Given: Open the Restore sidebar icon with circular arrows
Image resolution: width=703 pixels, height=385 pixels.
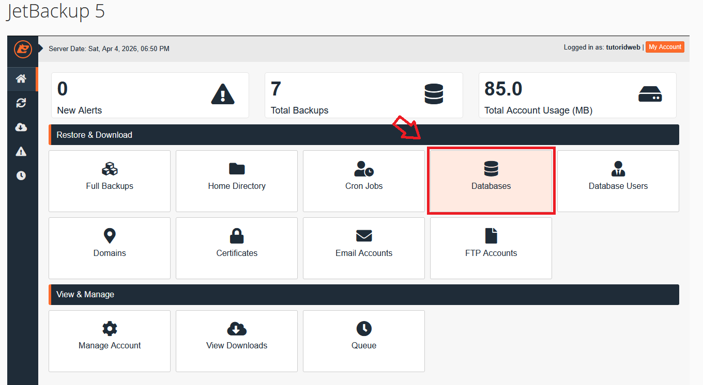Looking at the screenshot, I should click(21, 103).
